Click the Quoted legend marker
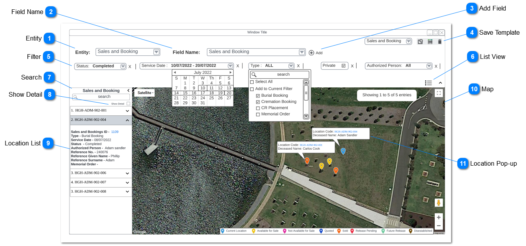Viewport: 526px width, 246px height. pos(321,231)
